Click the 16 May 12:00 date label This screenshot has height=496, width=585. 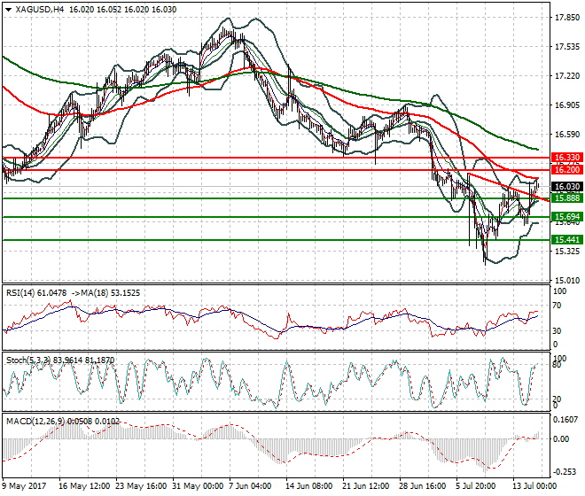84,486
